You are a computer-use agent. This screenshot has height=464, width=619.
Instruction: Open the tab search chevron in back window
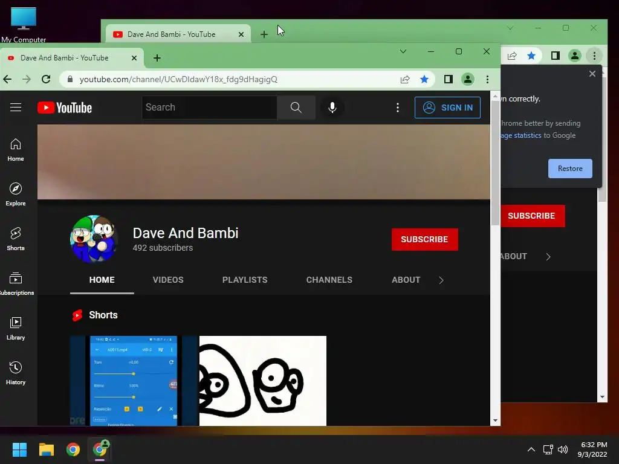[x=510, y=28]
